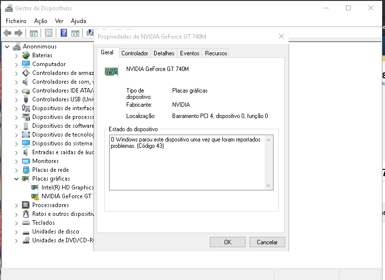The image size is (385, 280).
Task: Click the Intel(R) HD Graphics adapter icon
Action: pos(35,187)
